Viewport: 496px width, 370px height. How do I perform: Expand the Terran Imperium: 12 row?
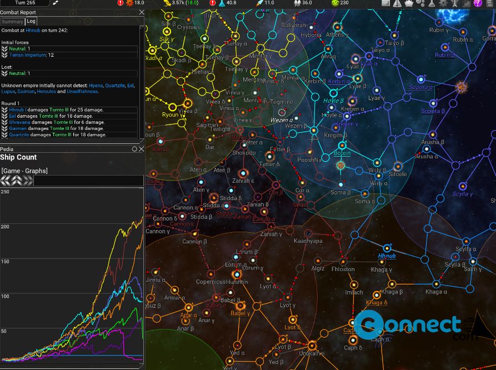tap(69, 55)
